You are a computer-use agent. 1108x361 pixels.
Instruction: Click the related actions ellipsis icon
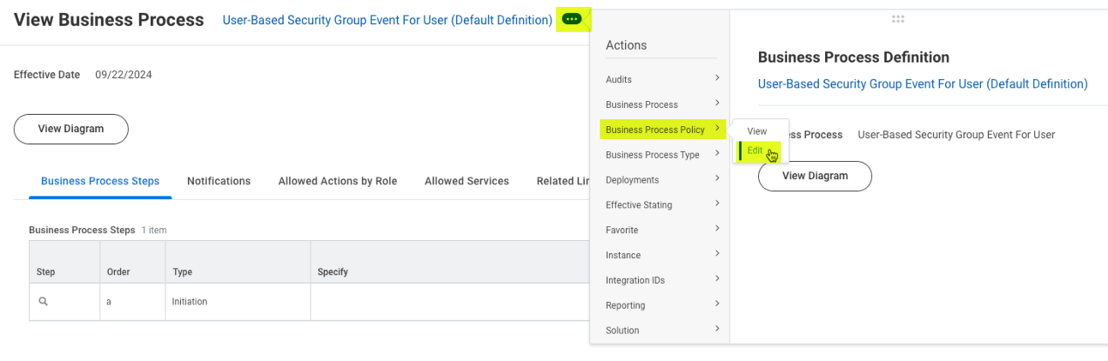(x=571, y=19)
